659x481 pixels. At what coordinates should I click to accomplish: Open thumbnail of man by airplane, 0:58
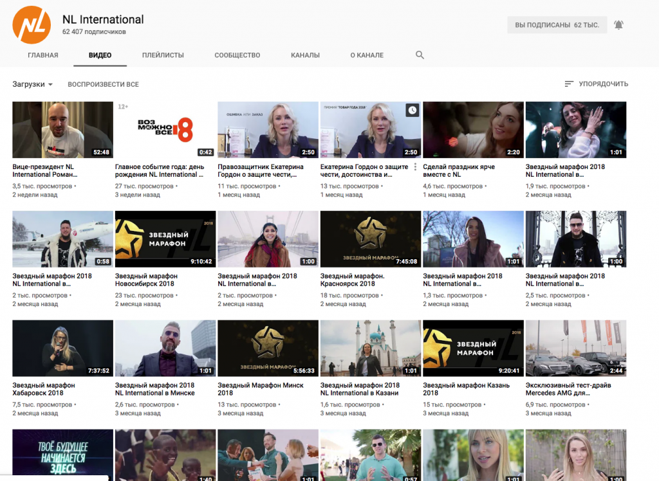coord(62,239)
